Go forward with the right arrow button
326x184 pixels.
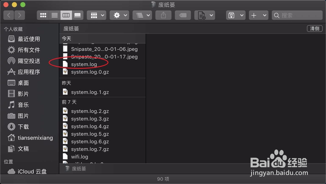coord(20,15)
